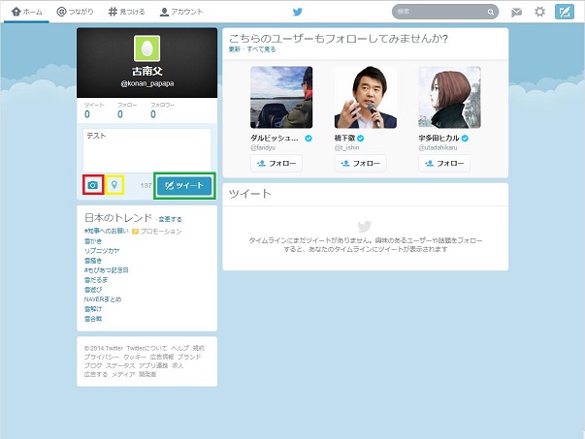This screenshot has width=585, height=439.
Task: Click the 広告情報 footer link
Action: [162, 357]
